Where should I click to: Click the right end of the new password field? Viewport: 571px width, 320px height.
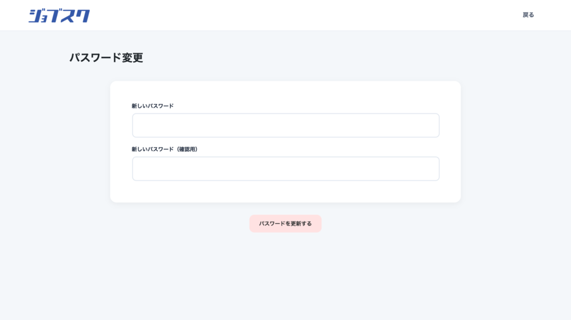(429, 125)
